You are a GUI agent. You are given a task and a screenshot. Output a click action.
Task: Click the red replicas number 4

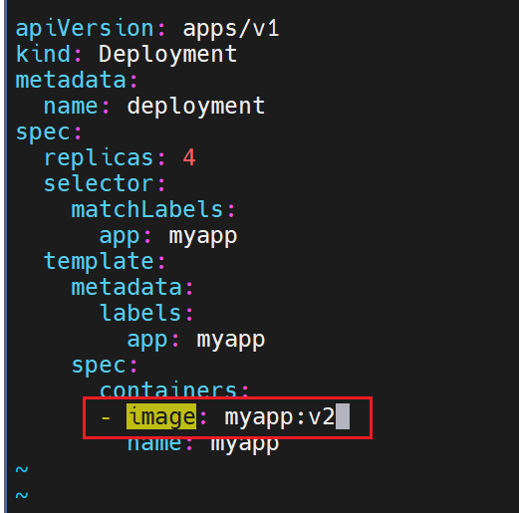[x=189, y=157]
